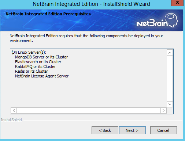
Task: Click the horizontal scrollbar track below list
Action: (x=89, y=110)
